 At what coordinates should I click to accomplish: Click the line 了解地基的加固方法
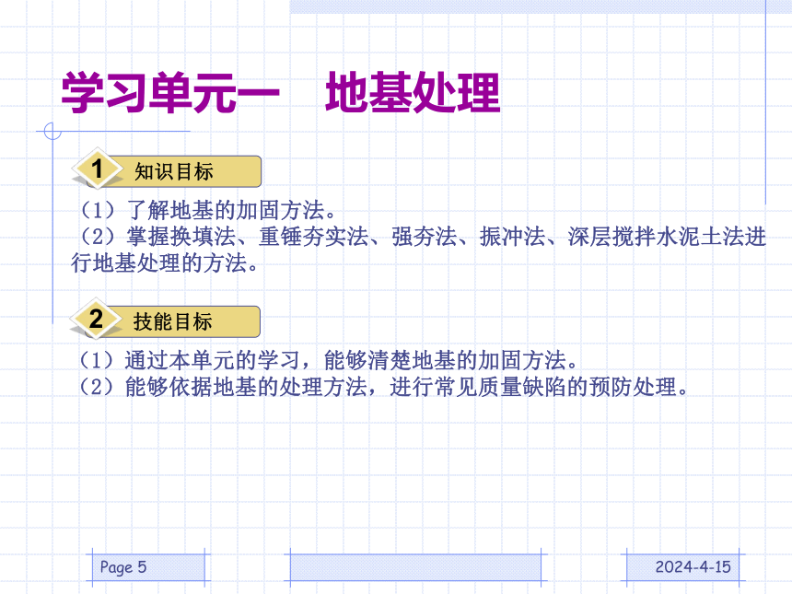tap(206, 210)
